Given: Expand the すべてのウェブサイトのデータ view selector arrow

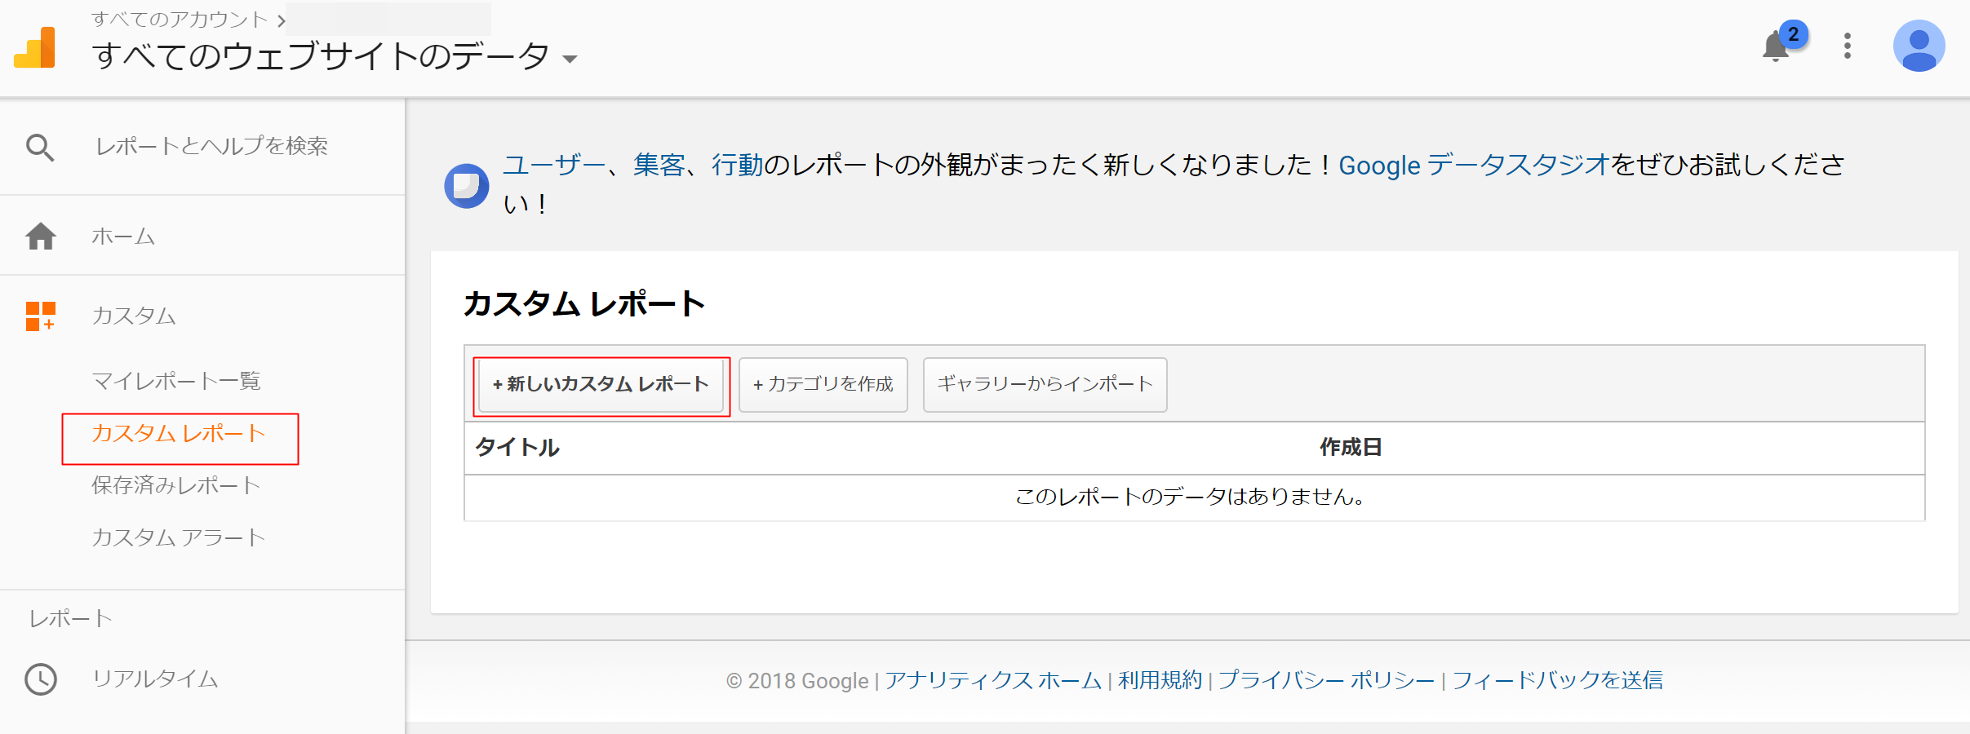Looking at the screenshot, I should click(570, 59).
